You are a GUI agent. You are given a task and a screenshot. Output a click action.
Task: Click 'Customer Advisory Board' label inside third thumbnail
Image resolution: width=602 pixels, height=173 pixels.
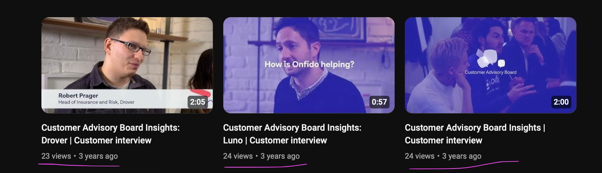491,72
